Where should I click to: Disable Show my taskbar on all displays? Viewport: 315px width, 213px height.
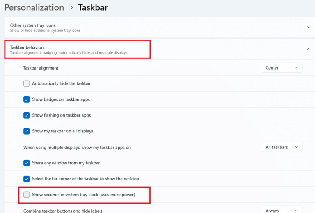[27, 131]
